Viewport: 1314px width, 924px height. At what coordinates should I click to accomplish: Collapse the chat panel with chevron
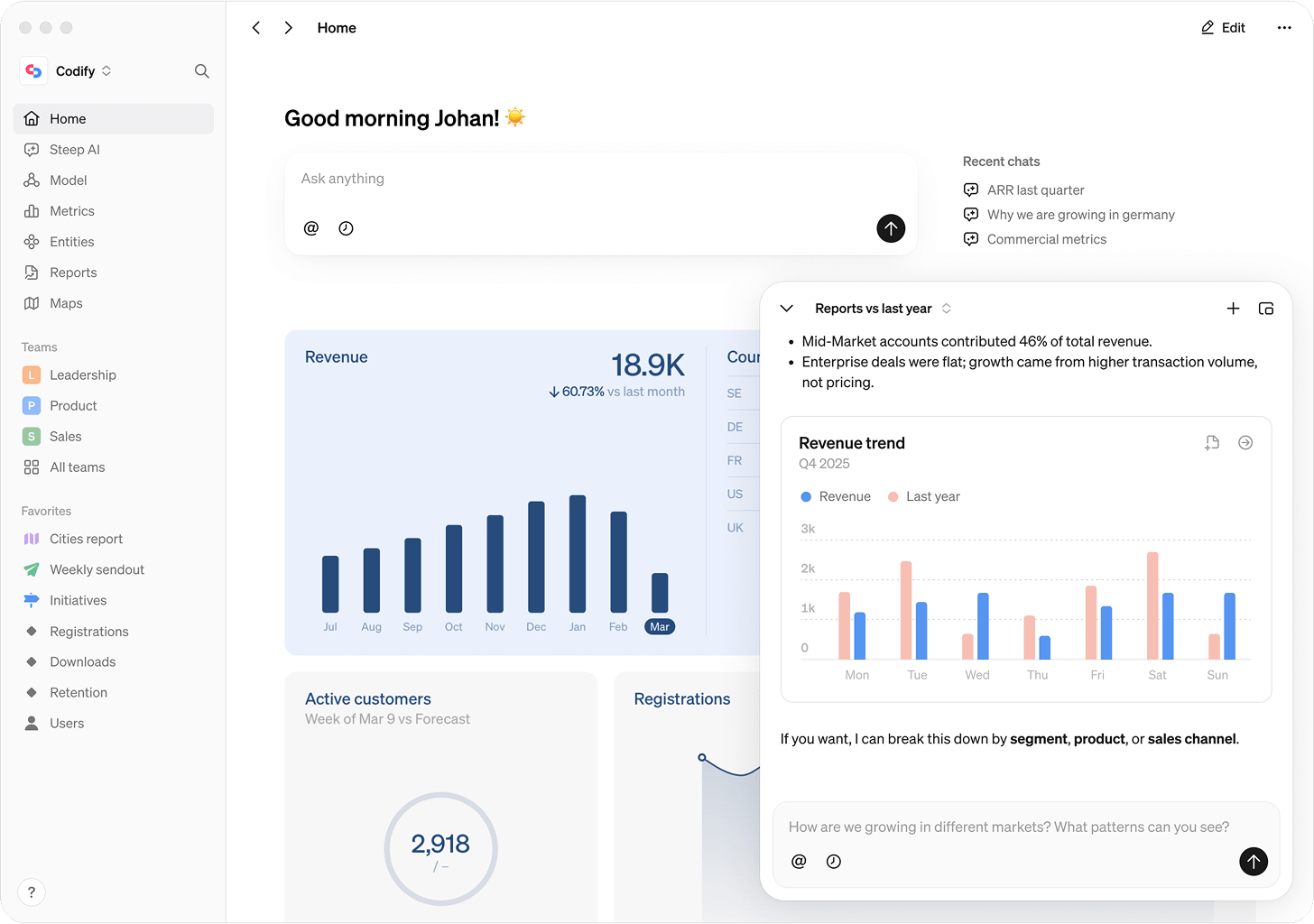pos(786,309)
